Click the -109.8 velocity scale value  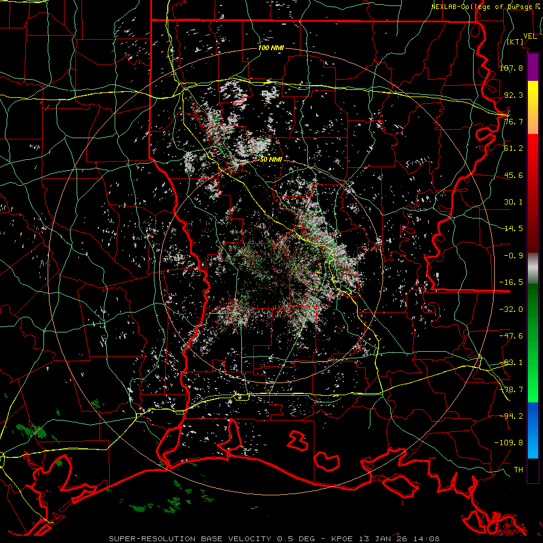[509, 443]
